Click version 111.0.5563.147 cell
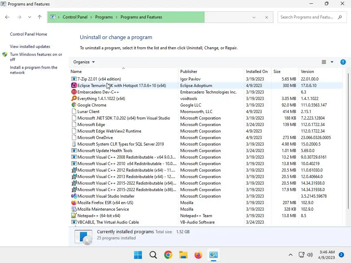Image resolution: width=351 pixels, height=263 pixels. pos(314,105)
